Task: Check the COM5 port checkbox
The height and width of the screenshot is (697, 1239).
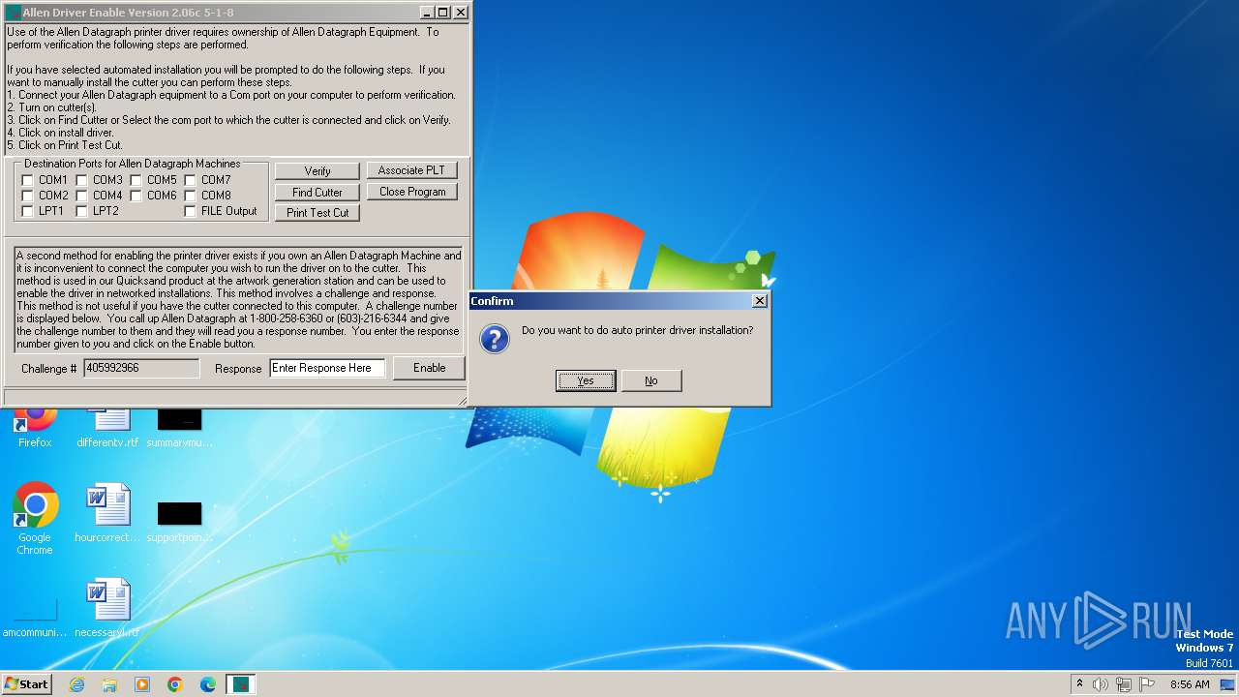Action: [136, 180]
